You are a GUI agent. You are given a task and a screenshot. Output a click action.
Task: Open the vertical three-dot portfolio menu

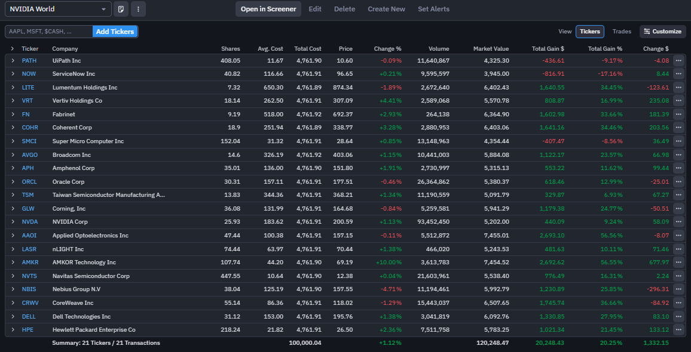pos(138,9)
